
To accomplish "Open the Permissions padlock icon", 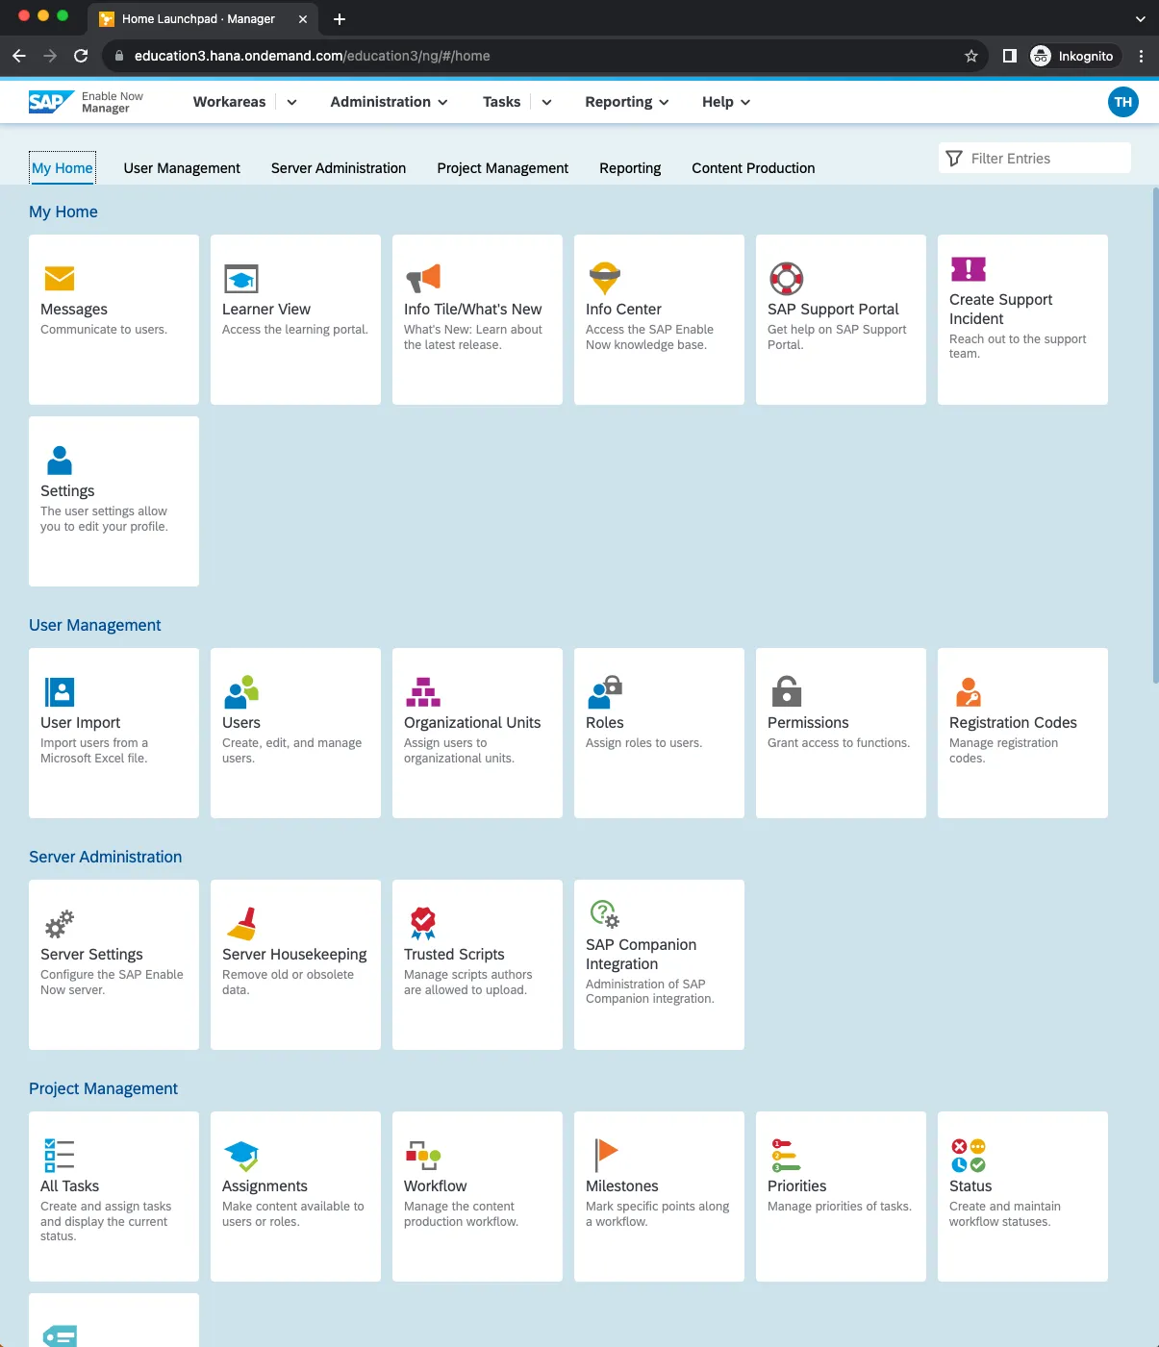I will [786, 691].
